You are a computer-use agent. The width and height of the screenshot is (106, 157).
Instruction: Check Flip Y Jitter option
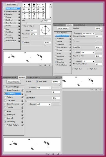pos(88,69)
